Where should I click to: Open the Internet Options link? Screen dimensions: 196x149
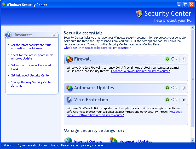(x=88, y=141)
